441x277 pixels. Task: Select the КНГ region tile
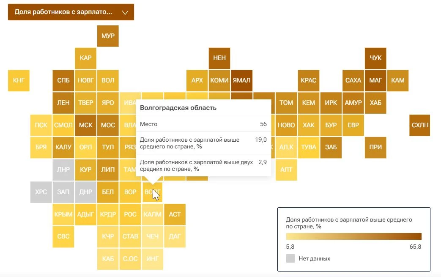[x=19, y=80]
